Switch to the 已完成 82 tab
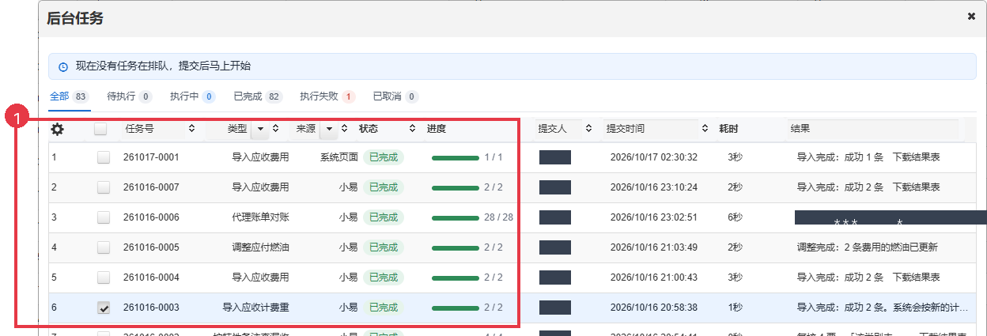Image resolution: width=987 pixels, height=336 pixels. click(258, 96)
